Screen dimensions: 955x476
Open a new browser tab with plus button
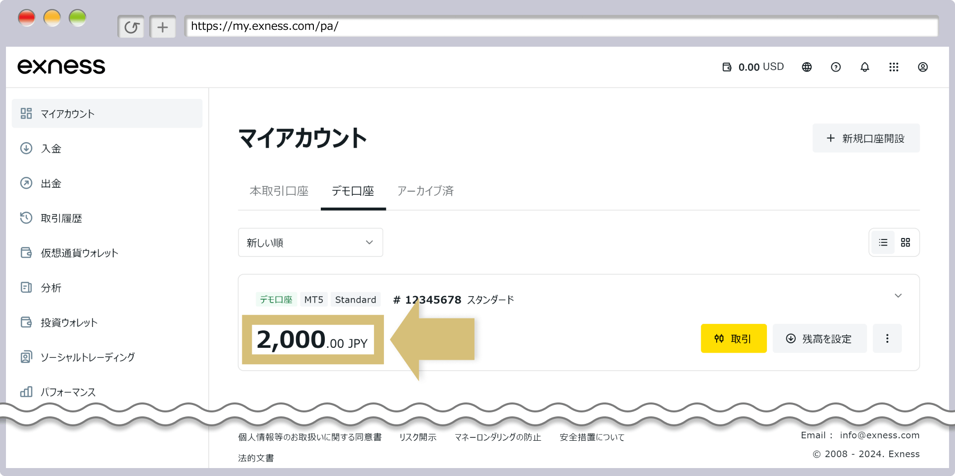point(163,27)
